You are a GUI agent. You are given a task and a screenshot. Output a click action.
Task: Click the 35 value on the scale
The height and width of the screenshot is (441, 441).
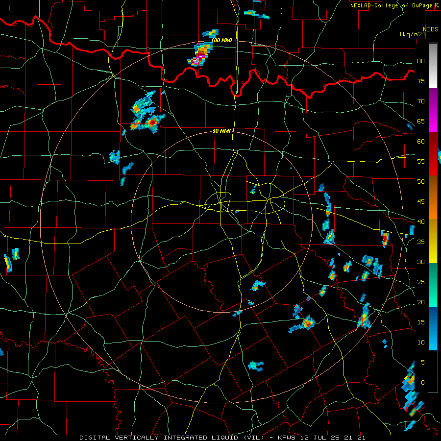click(x=421, y=242)
